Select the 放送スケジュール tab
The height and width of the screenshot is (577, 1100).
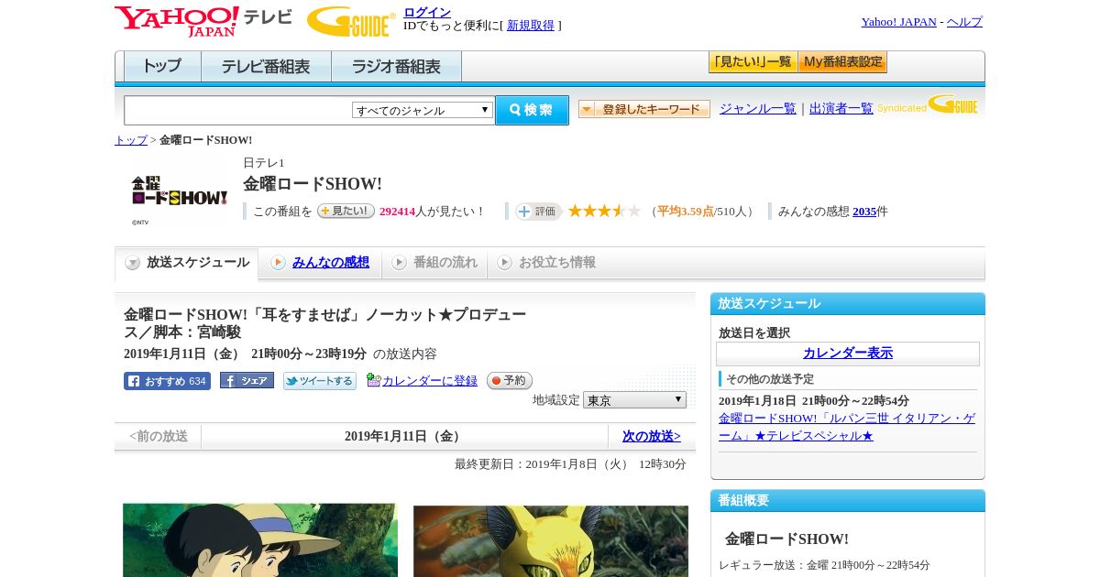(x=187, y=263)
